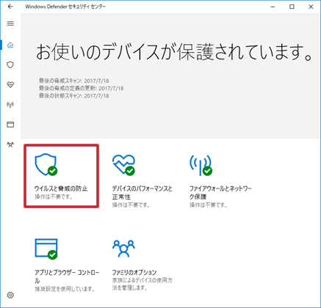The height and width of the screenshot is (308, 321).
Task: Maximize the Windows Defender window
Action: click(292, 7)
